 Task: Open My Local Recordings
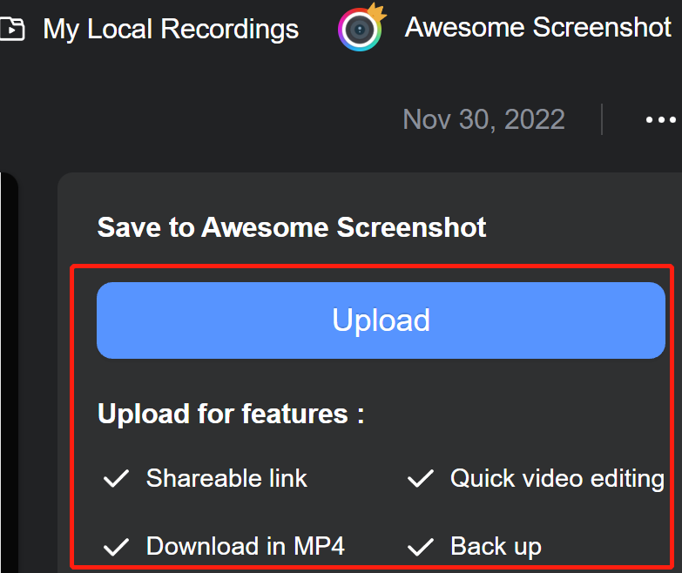click(171, 30)
